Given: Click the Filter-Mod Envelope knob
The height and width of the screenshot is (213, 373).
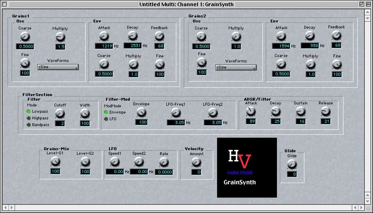Looking at the screenshot, I should tap(141, 112).
